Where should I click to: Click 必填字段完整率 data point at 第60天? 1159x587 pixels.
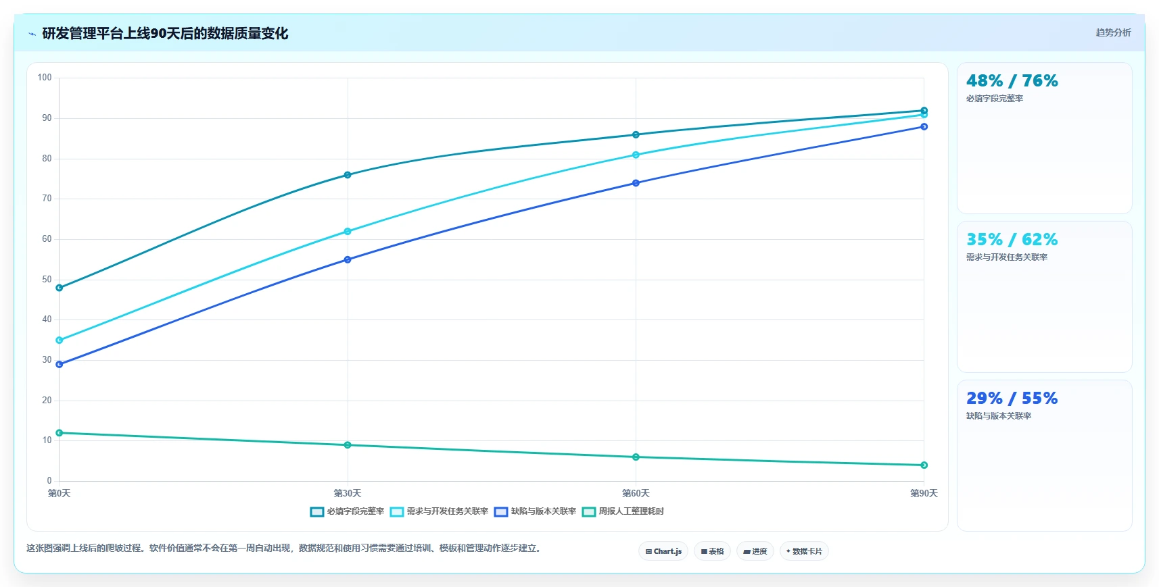coord(636,135)
